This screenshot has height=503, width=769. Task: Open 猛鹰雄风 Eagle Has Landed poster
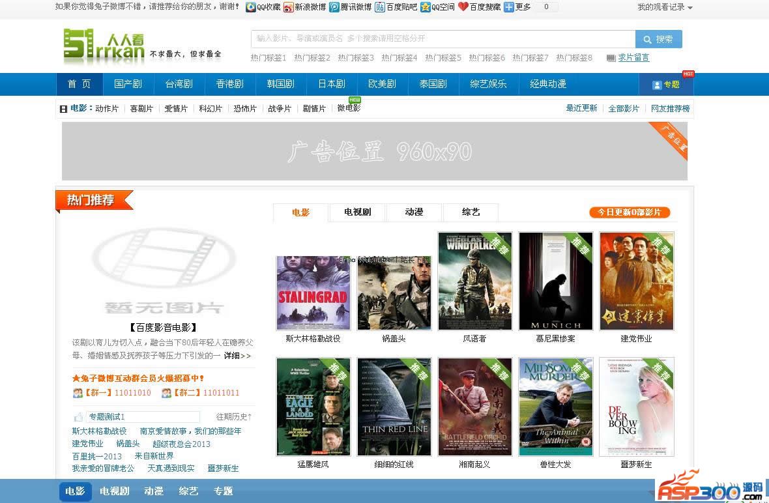click(313, 407)
